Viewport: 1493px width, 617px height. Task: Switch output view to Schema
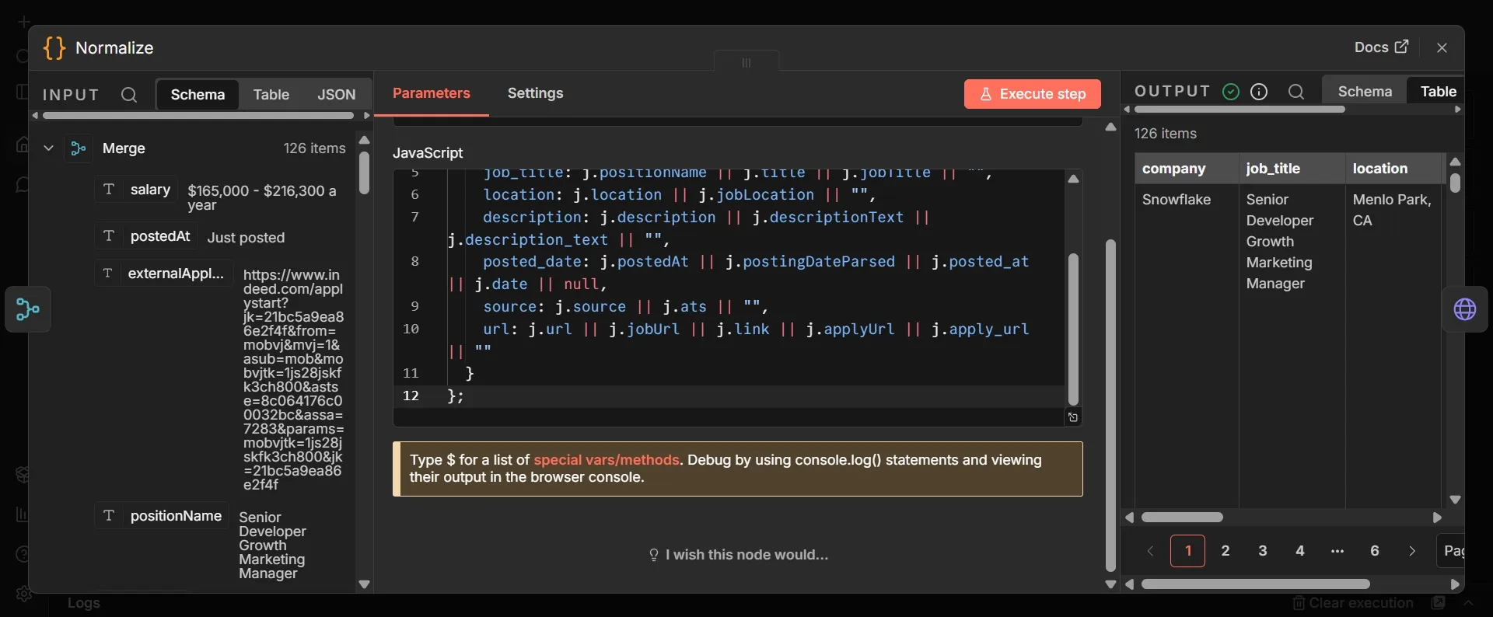pyautogui.click(x=1365, y=92)
